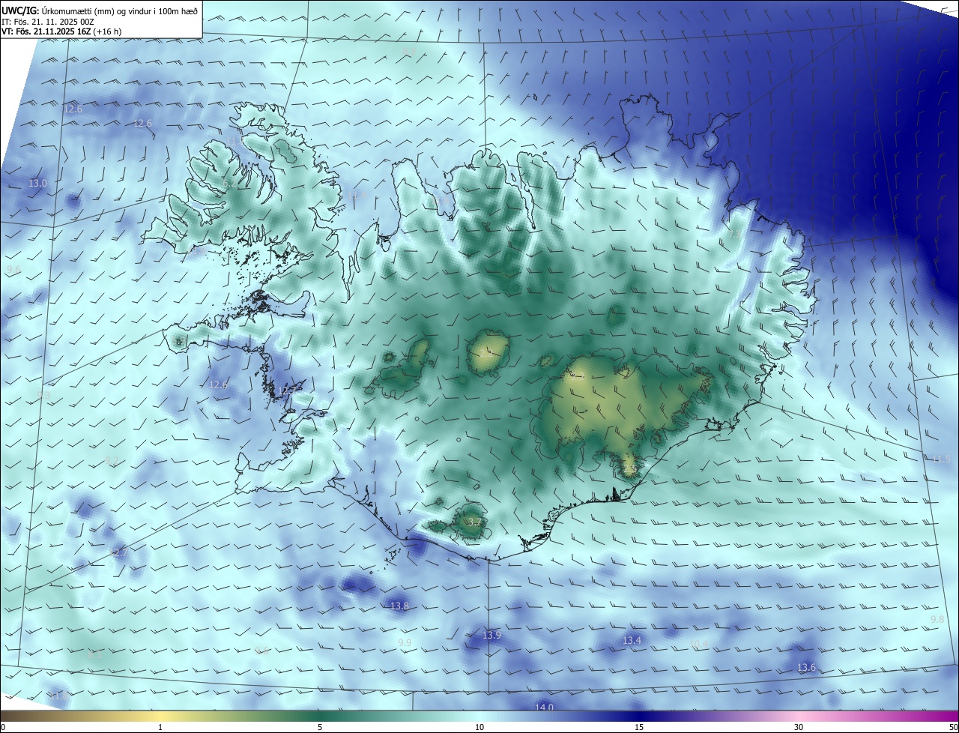Click the '14.0' value just above the color bar
The image size is (959, 733).
pos(544,707)
